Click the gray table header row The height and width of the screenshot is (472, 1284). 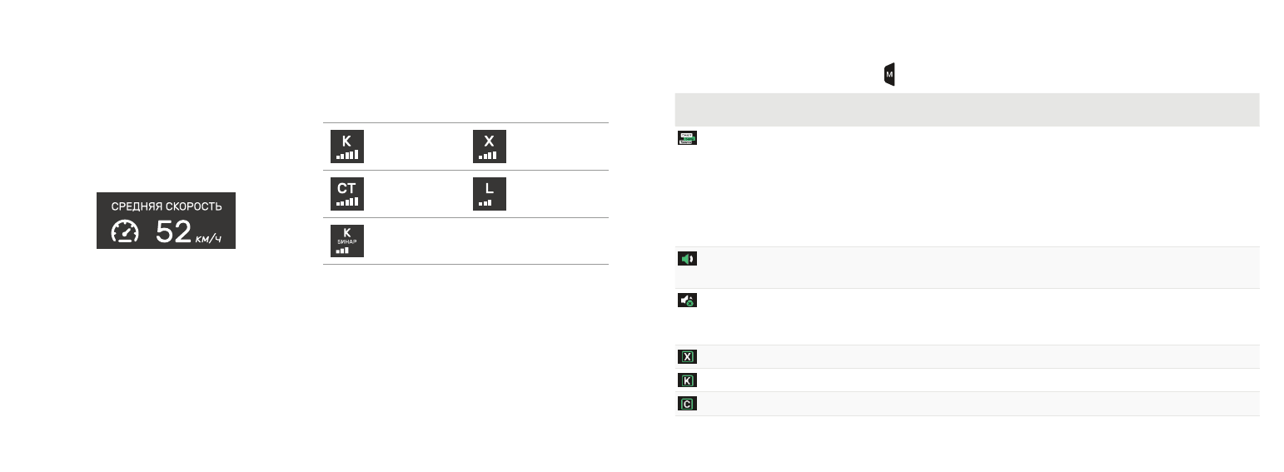pos(967,109)
